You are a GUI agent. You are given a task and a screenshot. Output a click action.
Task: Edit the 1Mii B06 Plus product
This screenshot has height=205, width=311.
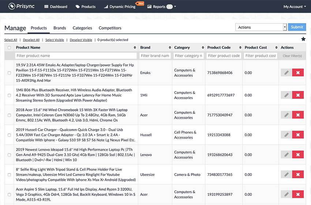tap(286, 95)
